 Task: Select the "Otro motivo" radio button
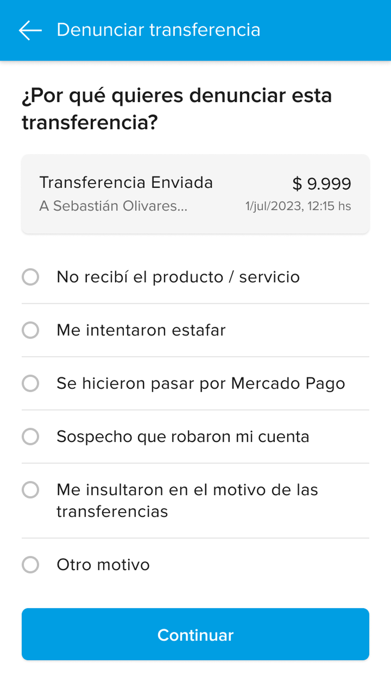(x=31, y=565)
